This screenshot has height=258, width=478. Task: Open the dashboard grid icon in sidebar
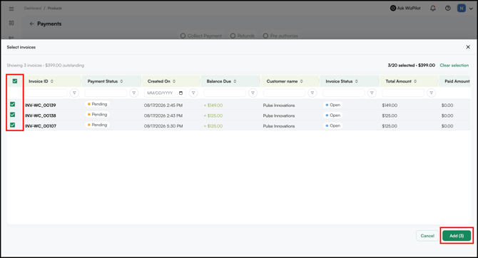coord(11,23)
